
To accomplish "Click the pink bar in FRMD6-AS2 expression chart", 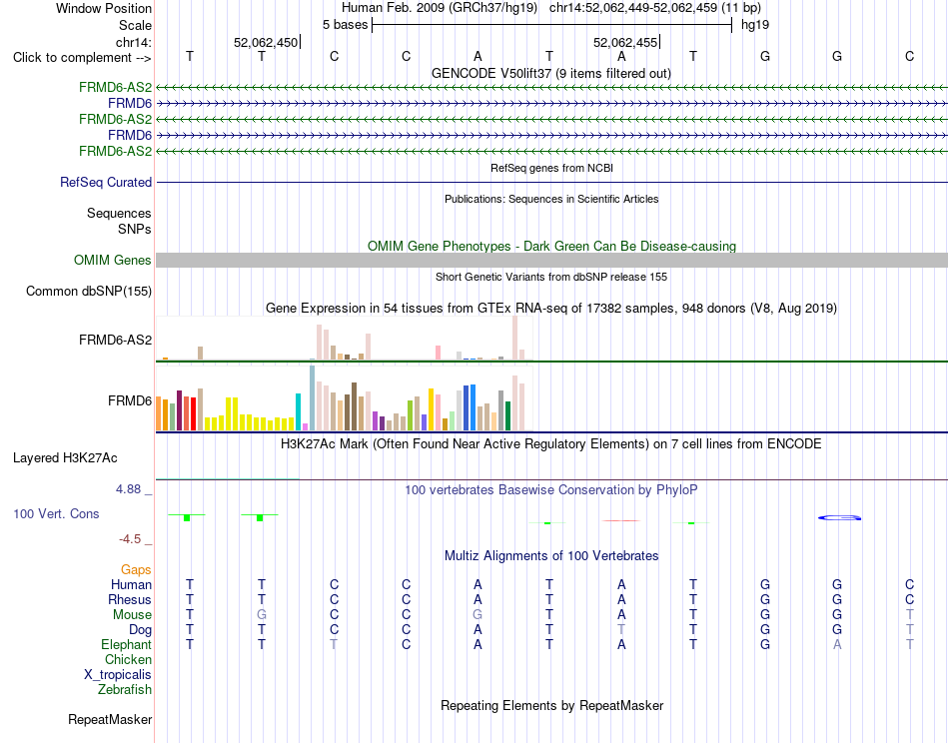I will (438, 353).
